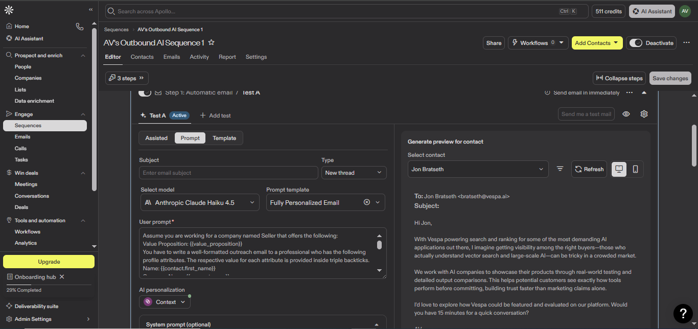Toggle the Deactivate sequence switch
This screenshot has height=329, width=698.
tap(636, 43)
